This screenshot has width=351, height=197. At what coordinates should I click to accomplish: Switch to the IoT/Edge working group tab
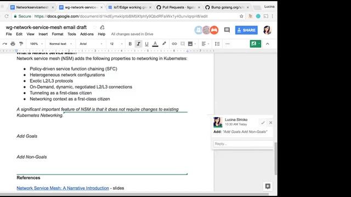click(x=129, y=7)
